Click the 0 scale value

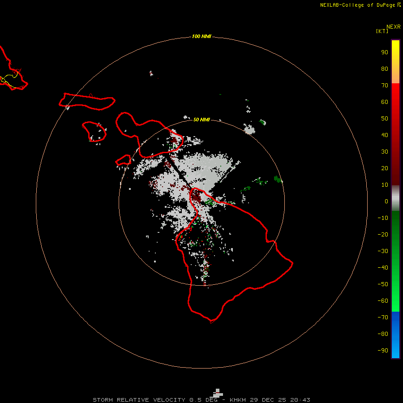(x=386, y=201)
